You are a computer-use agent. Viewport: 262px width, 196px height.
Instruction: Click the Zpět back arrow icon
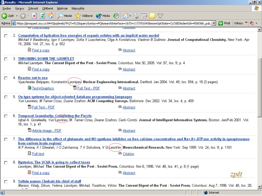4,16
